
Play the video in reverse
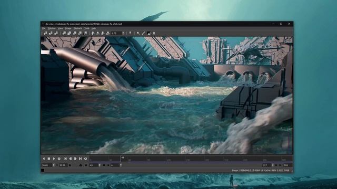tap(44, 159)
